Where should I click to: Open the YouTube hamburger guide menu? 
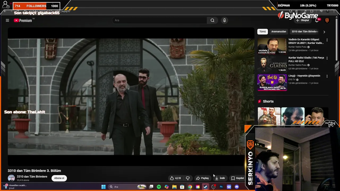(x=7, y=20)
